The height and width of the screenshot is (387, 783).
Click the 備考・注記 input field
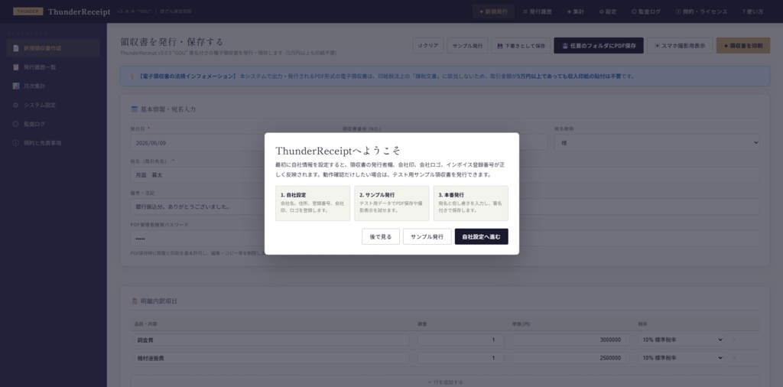click(198, 207)
